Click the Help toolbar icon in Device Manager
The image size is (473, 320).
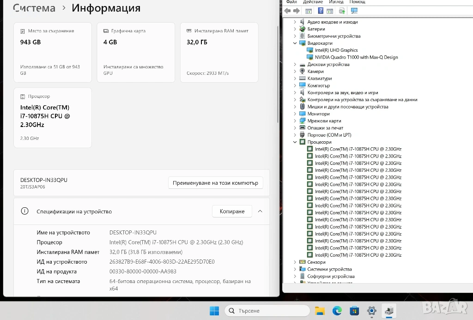pyautogui.click(x=320, y=11)
